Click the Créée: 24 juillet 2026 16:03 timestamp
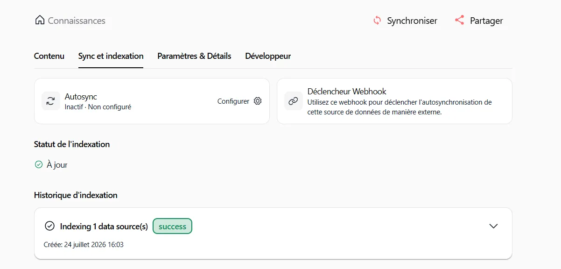 click(83, 244)
